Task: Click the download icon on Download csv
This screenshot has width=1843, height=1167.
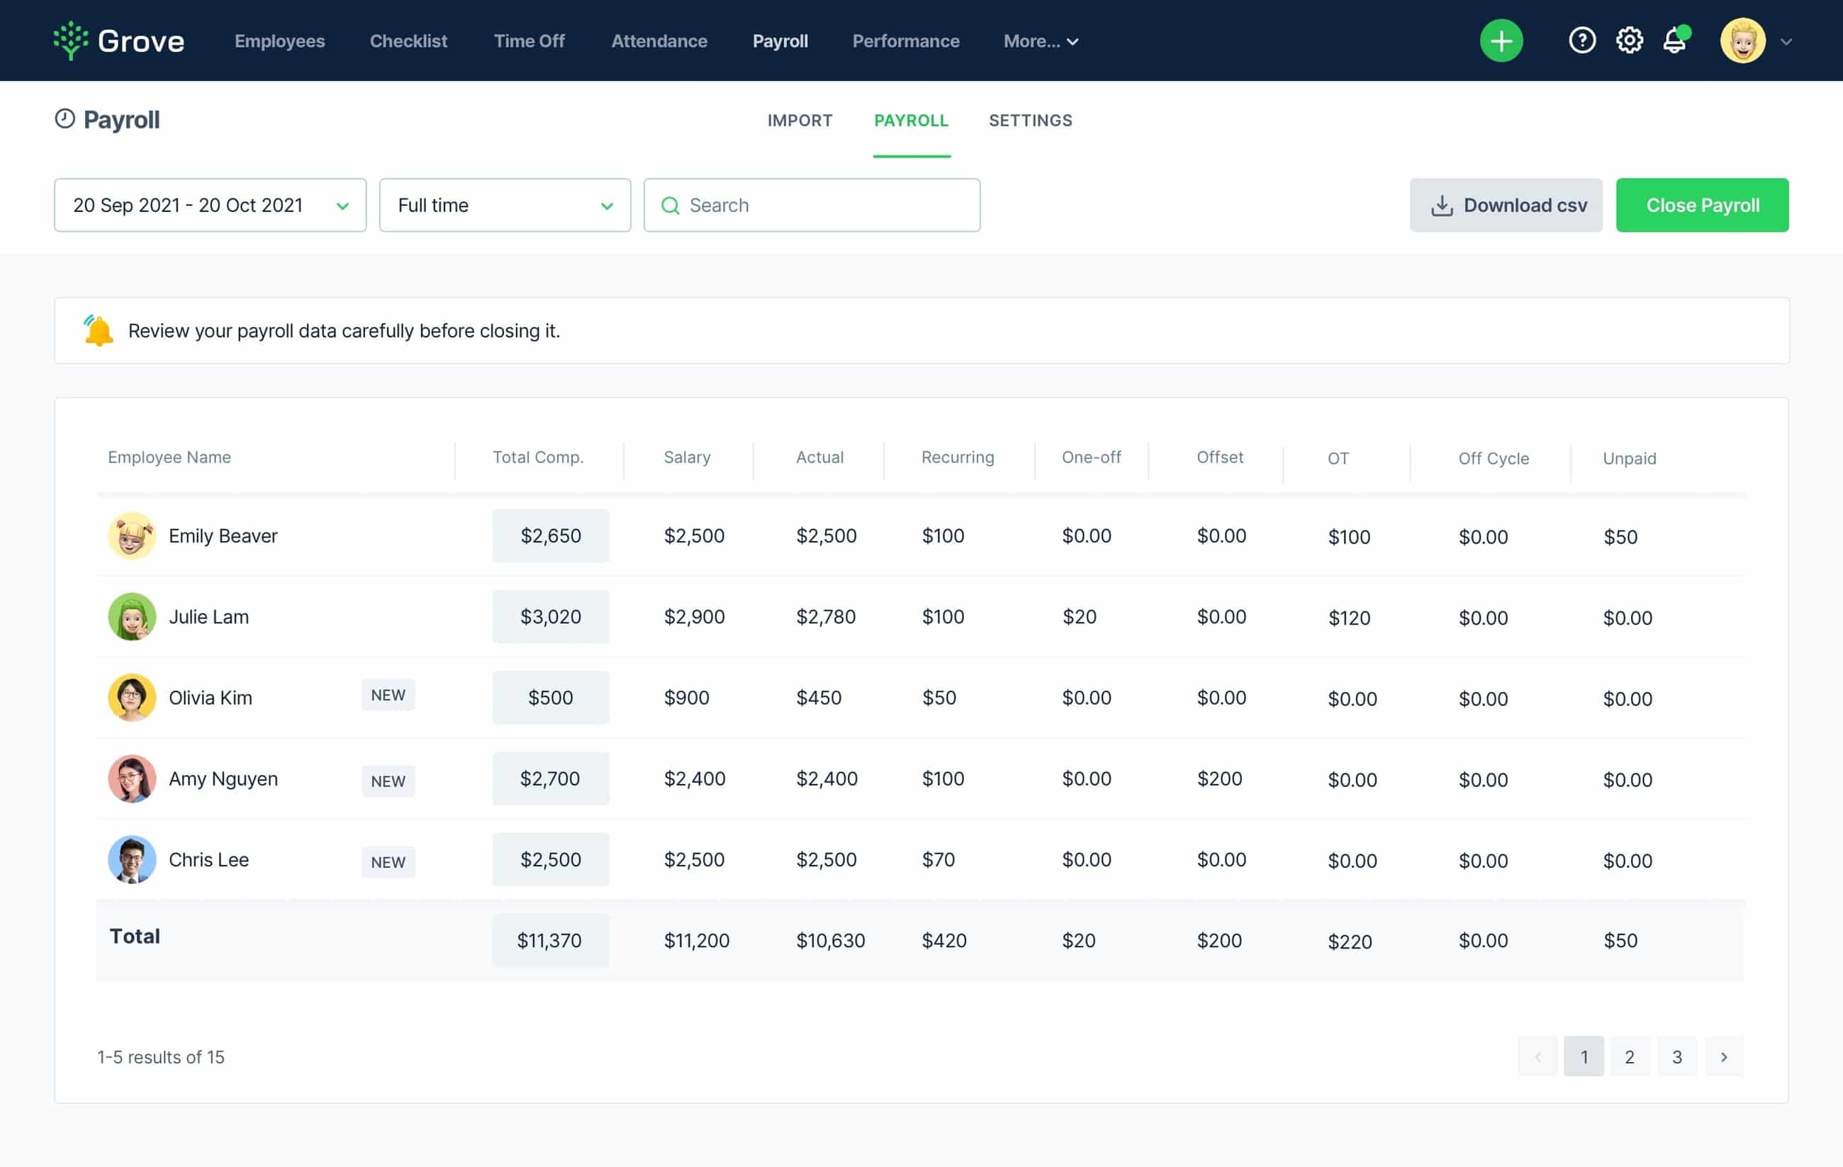Action: [1442, 205]
